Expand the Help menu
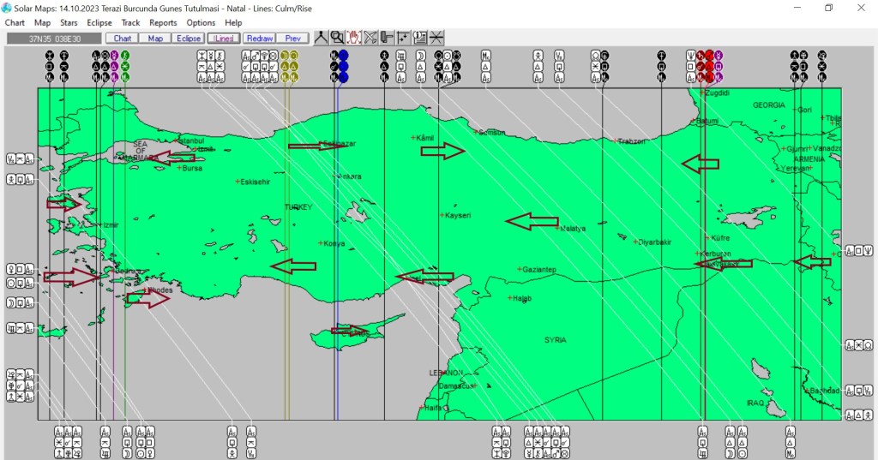The height and width of the screenshot is (460, 878). 233,23
